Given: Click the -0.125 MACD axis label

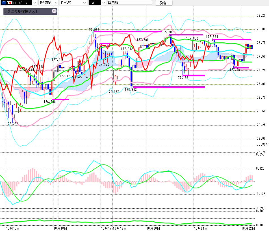Looking at the screenshot, I should (260, 194).
